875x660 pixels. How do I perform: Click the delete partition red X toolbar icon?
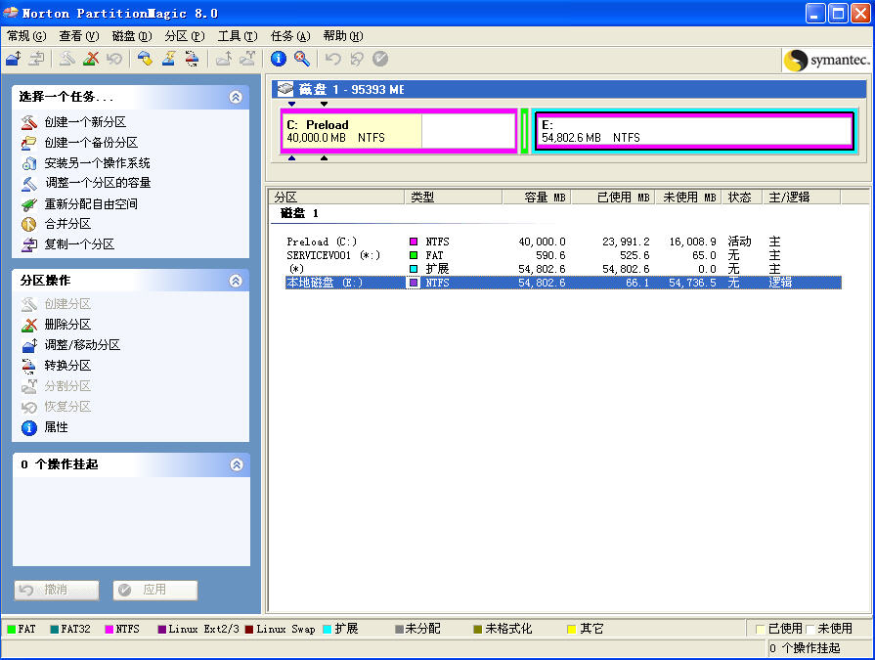(x=90, y=59)
